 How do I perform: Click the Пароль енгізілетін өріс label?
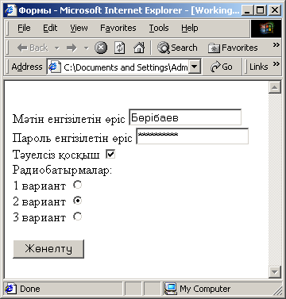coord(72,138)
